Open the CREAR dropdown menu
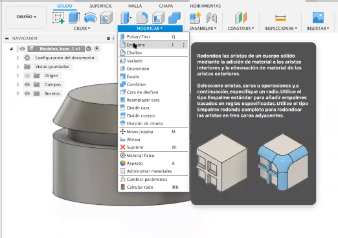This screenshot has height=238, width=338. [x=82, y=29]
